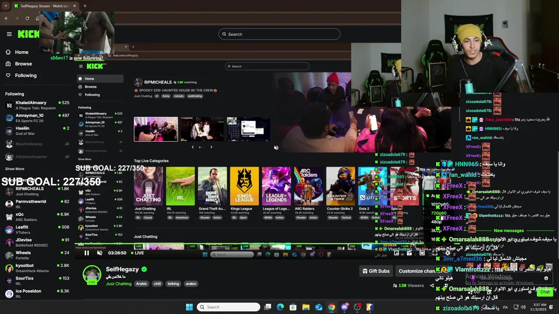Click the green Chat send button
Viewport: 559px width, 314px height.
545,292
